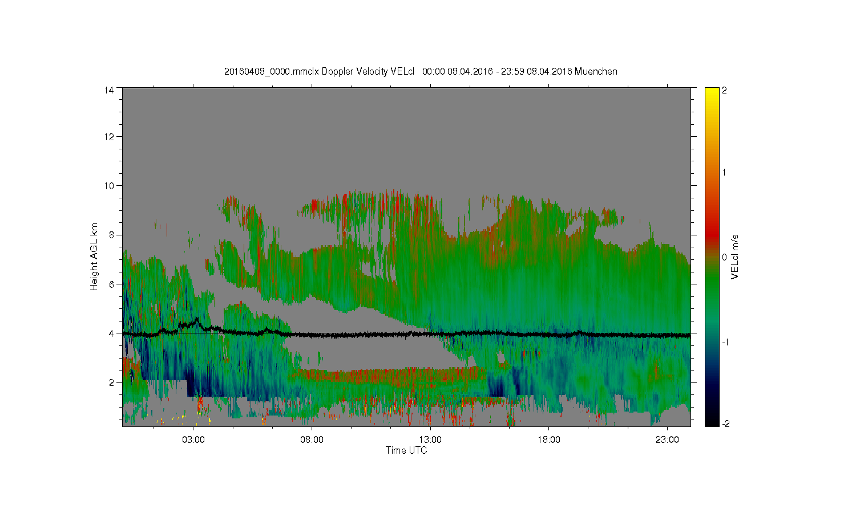The image size is (856, 513).
Task: Click the 'VELcl m/s' colorbar label
Action: (x=734, y=256)
